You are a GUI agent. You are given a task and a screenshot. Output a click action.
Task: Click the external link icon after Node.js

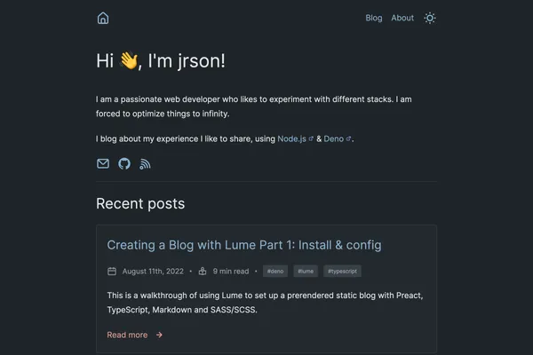[x=311, y=139]
